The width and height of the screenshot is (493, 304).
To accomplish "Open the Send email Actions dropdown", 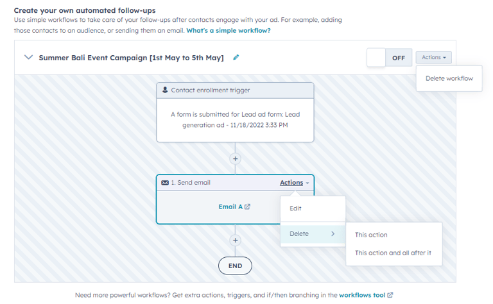I will [x=294, y=183].
